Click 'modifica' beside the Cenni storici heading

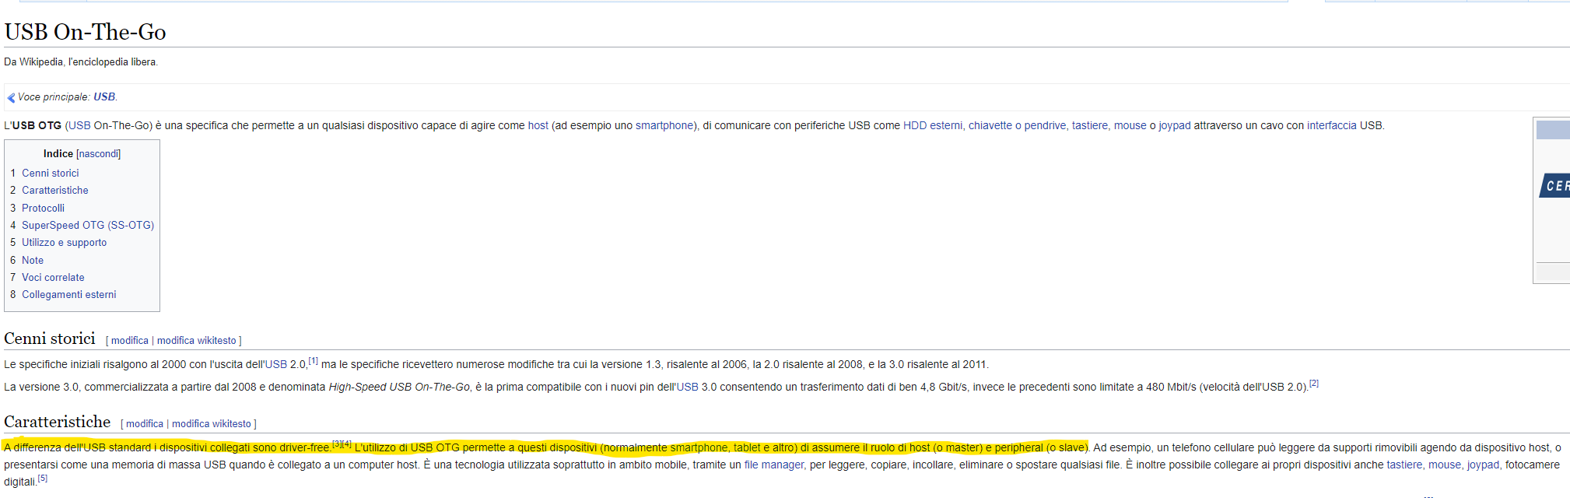130,341
